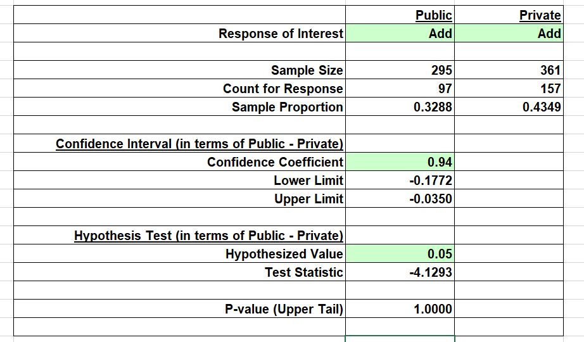The height and width of the screenshot is (342, 584).
Task: Click the Hypothesis Test heading cell
Action: pyautogui.click(x=179, y=235)
